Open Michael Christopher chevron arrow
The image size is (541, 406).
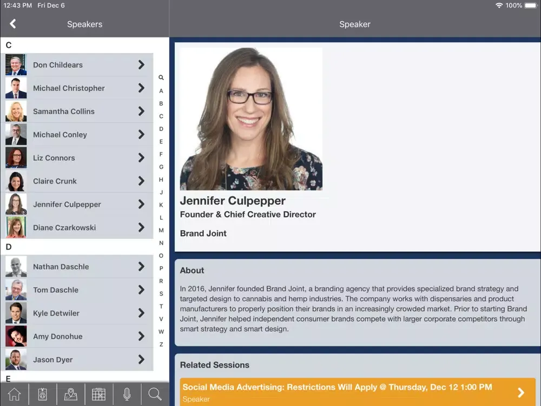tap(141, 88)
